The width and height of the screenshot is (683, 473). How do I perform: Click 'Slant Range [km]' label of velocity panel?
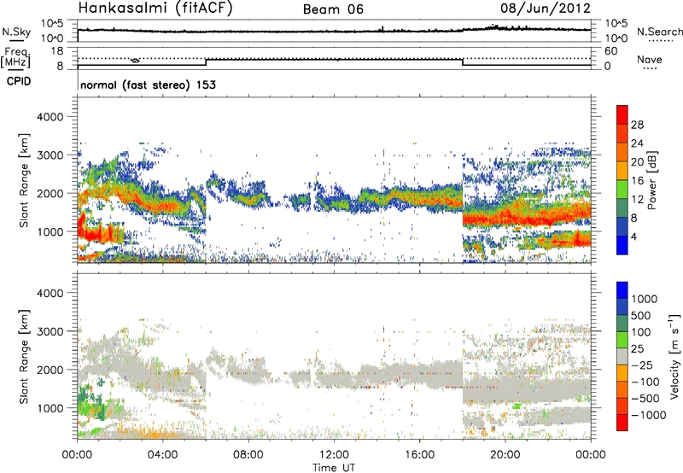point(24,356)
